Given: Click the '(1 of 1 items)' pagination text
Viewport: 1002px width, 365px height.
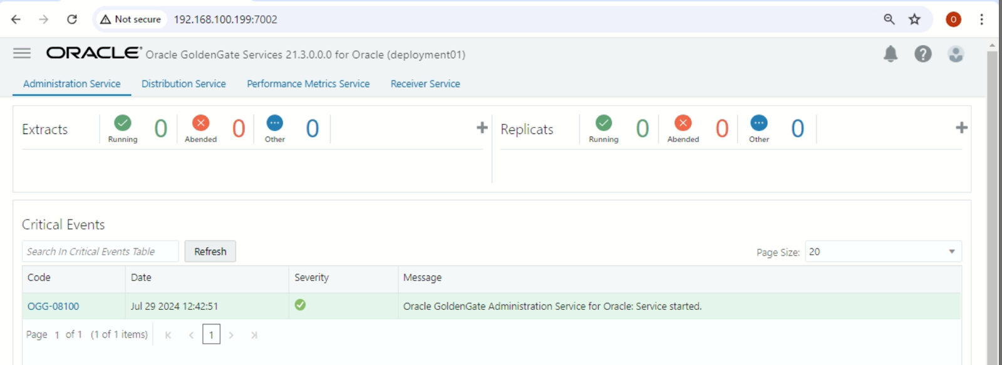Looking at the screenshot, I should [119, 335].
